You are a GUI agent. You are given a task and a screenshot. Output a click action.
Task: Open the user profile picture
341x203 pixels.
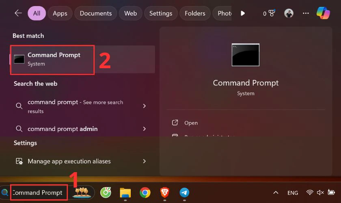click(289, 13)
